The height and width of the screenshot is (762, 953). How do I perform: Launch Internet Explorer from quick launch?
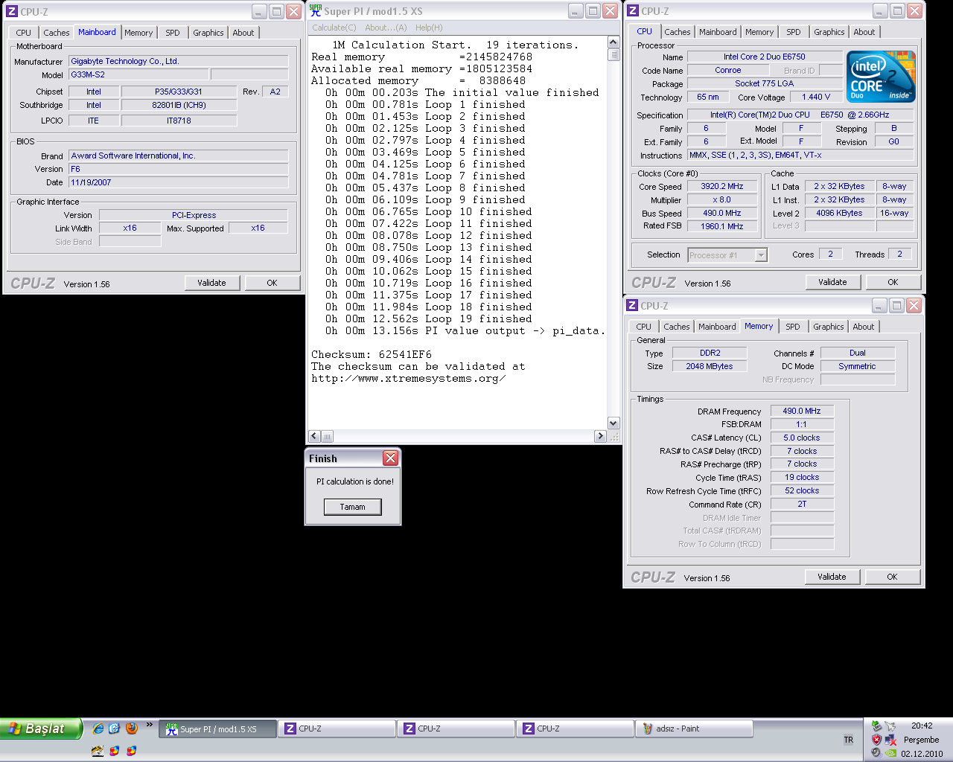click(98, 728)
